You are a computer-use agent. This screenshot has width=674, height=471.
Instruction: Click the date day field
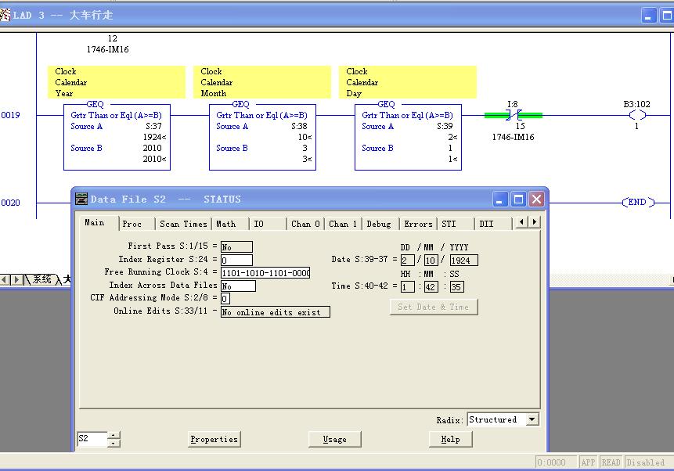(x=407, y=261)
